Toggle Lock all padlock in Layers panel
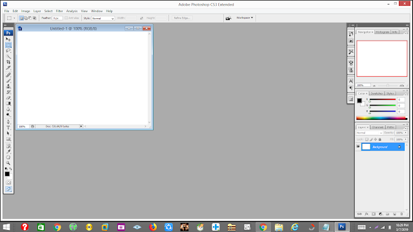 [380, 139]
